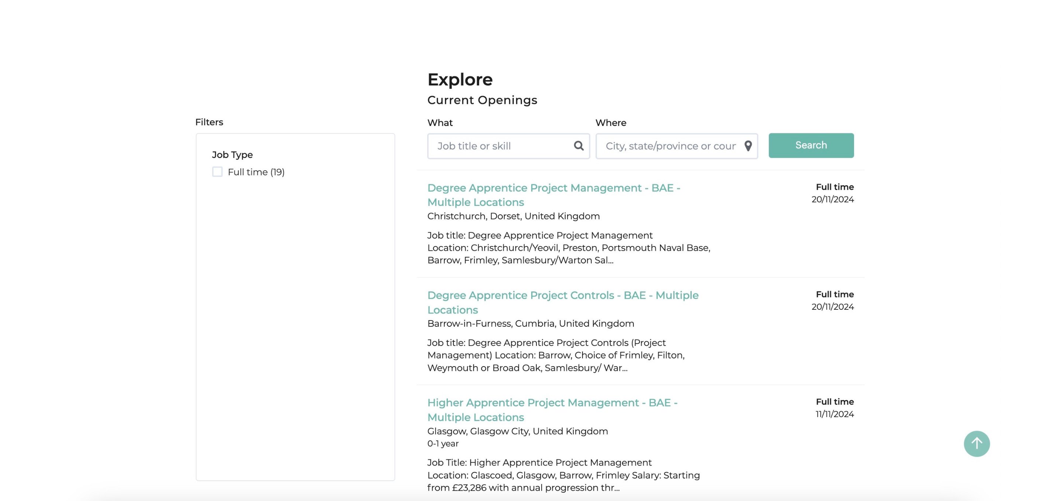Viewport: 1061px width, 501px height.
Task: Tick the Full time checkbox
Action: pos(217,172)
